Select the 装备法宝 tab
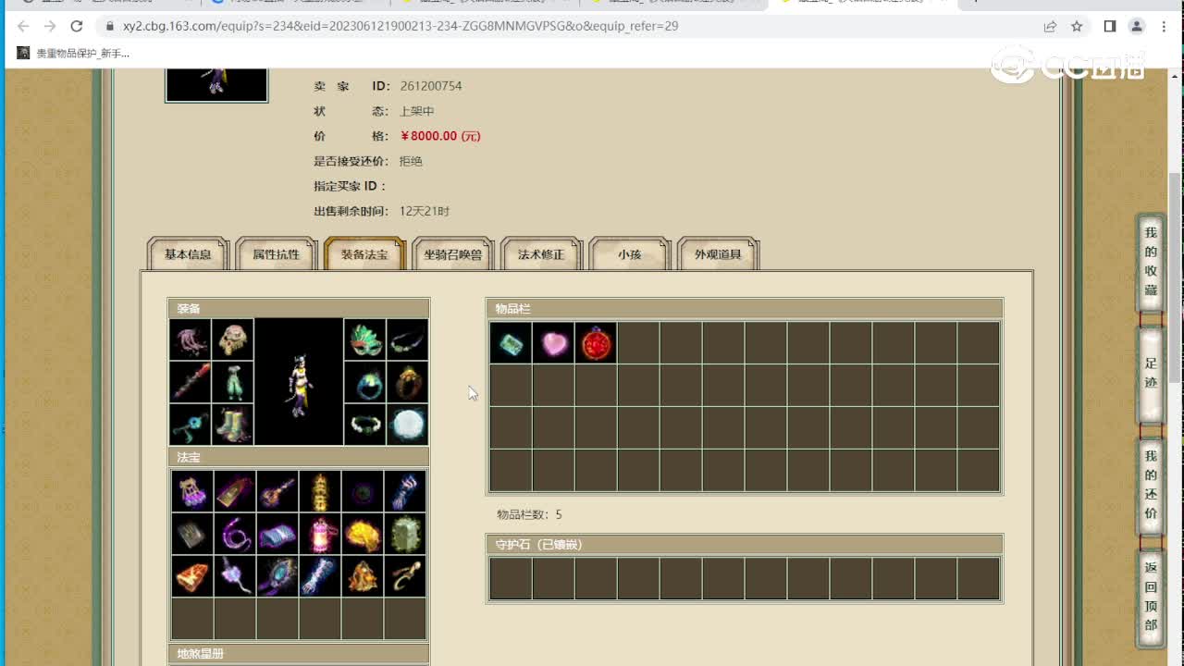This screenshot has height=666, width=1184. 365,254
